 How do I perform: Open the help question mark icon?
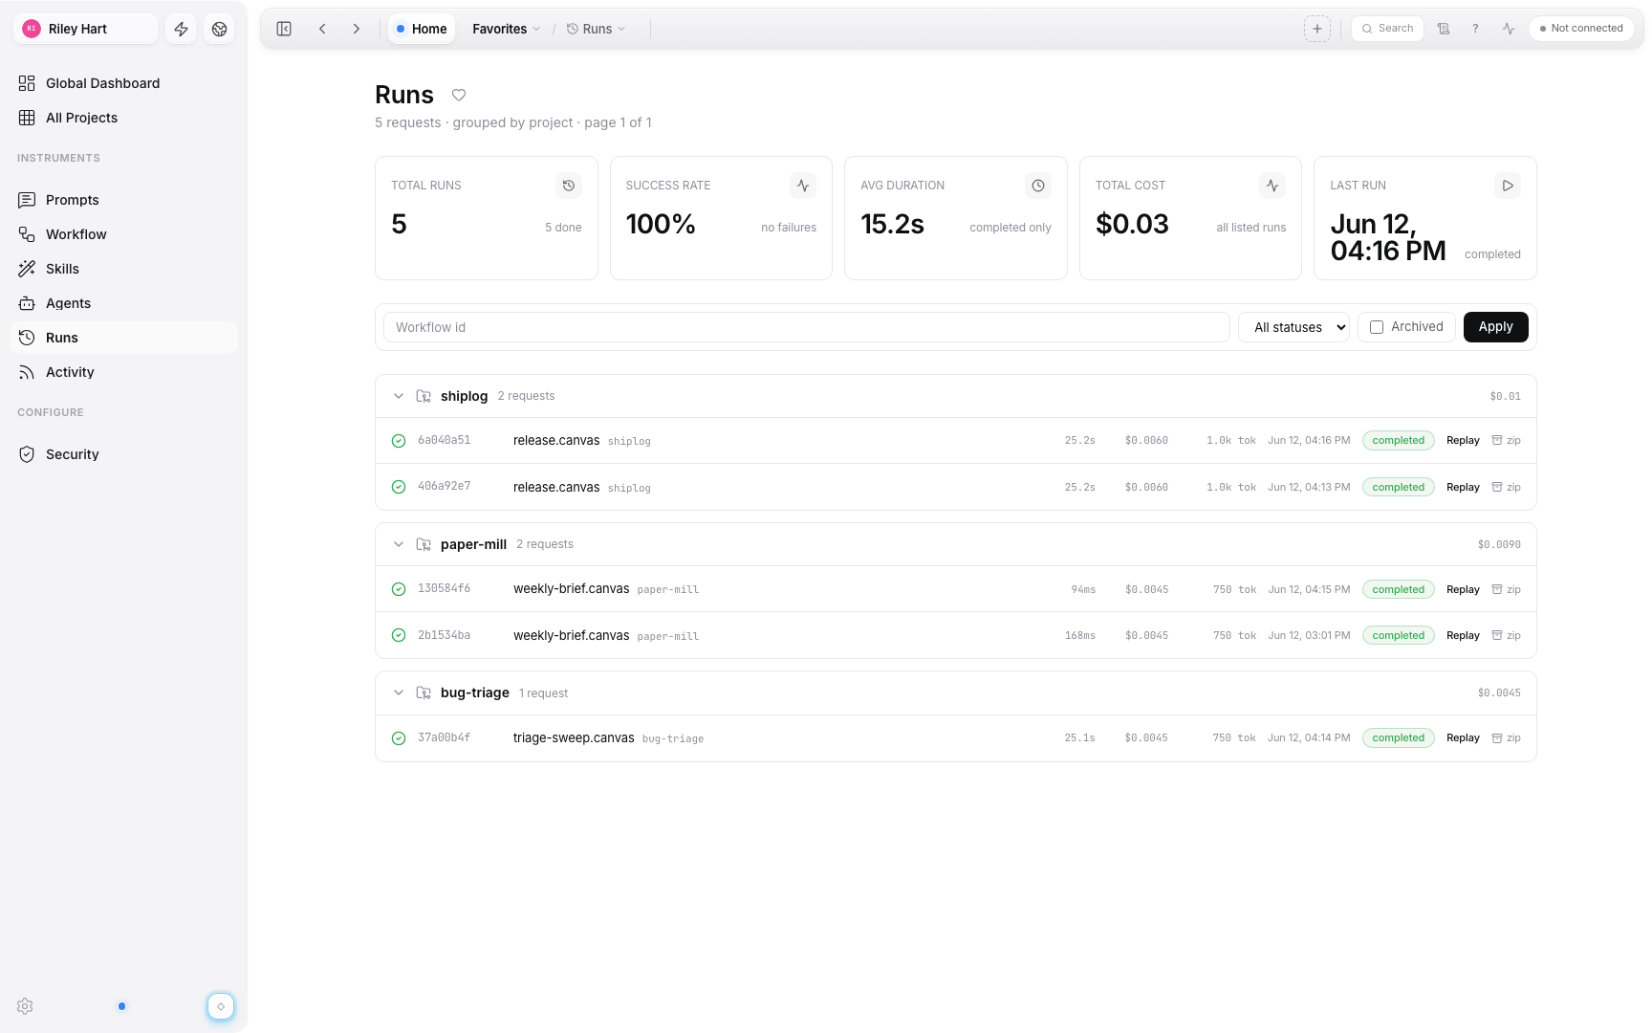(1475, 29)
